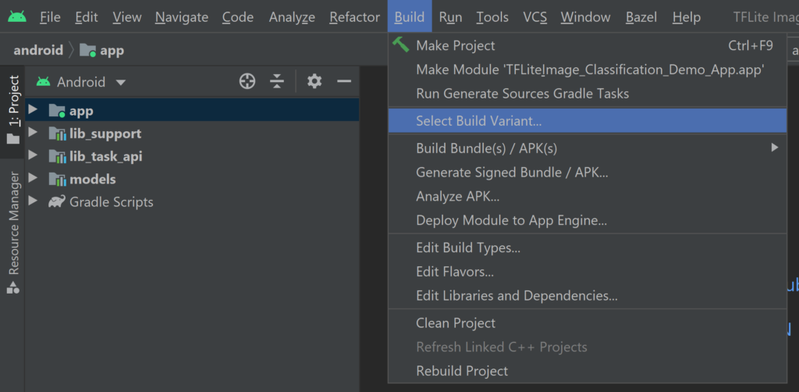
Task: Open the Refactor menu
Action: [x=355, y=17]
